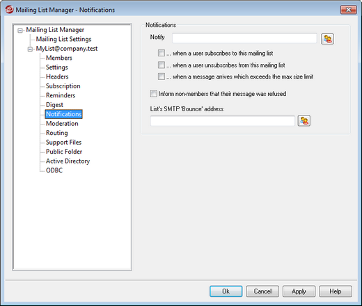Open Help for this dialog
This screenshot has height=306, width=362.
[336, 291]
